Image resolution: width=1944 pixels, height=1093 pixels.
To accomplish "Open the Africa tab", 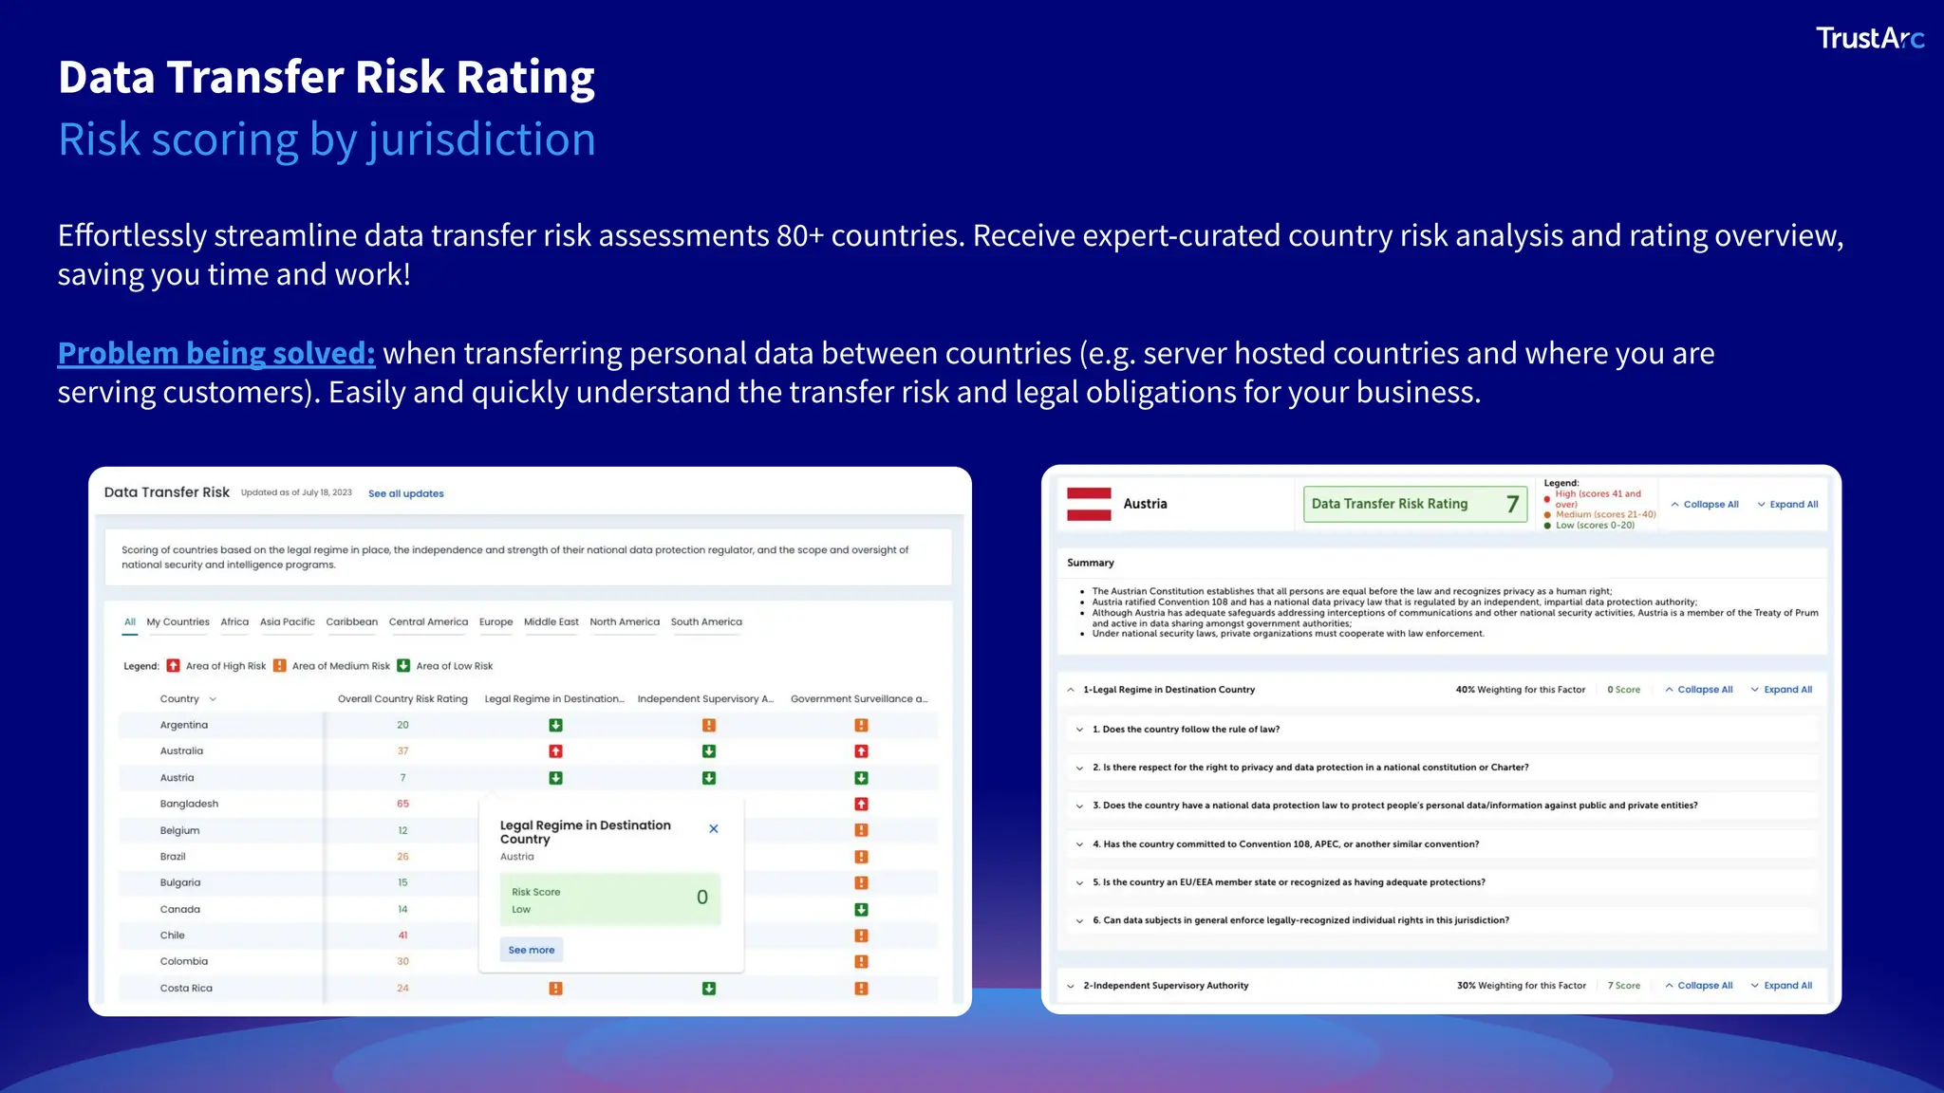I will [234, 622].
